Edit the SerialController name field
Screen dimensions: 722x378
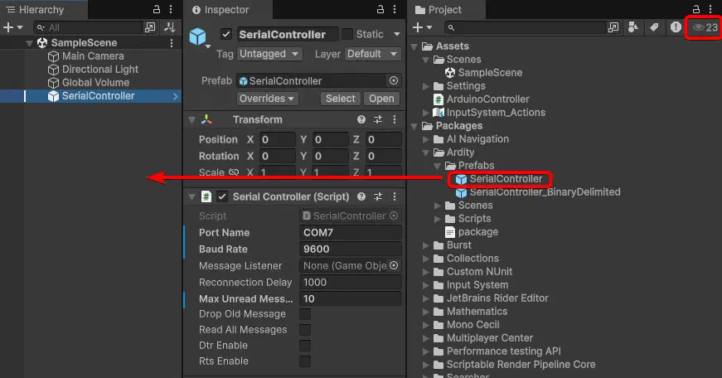click(288, 34)
